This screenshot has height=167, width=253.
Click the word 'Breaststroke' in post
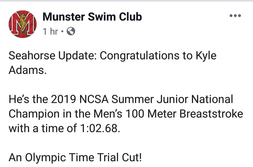(211, 114)
